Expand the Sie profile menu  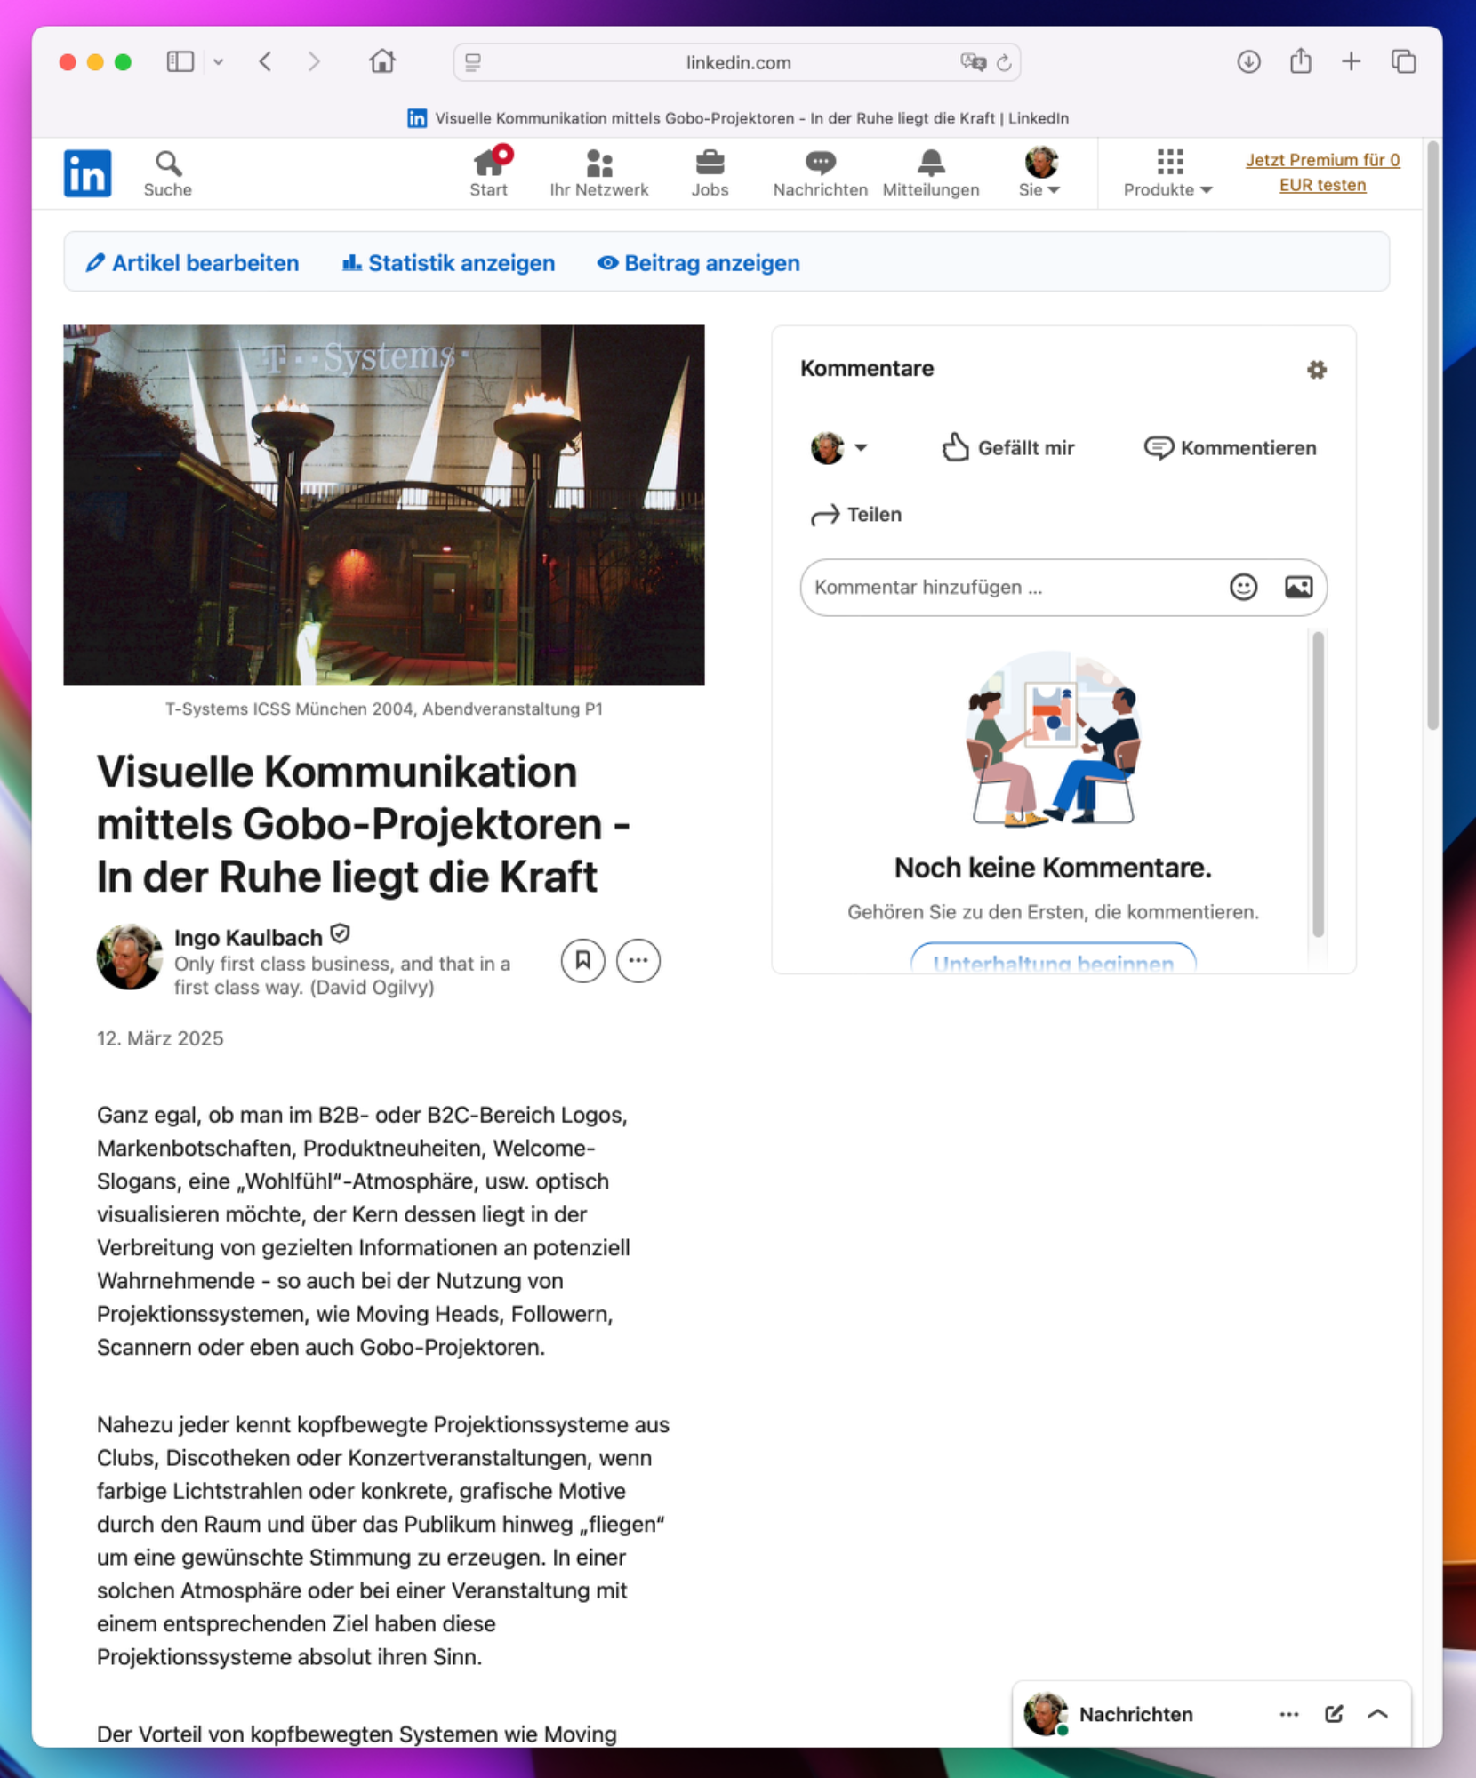(x=1039, y=173)
